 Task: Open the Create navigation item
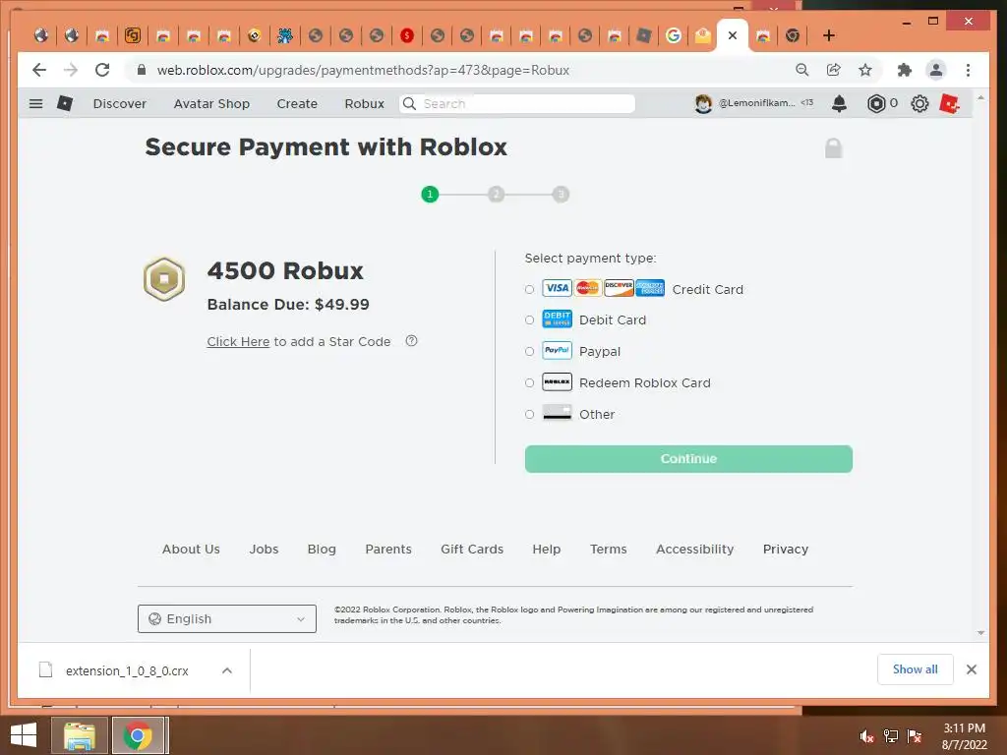tap(297, 103)
